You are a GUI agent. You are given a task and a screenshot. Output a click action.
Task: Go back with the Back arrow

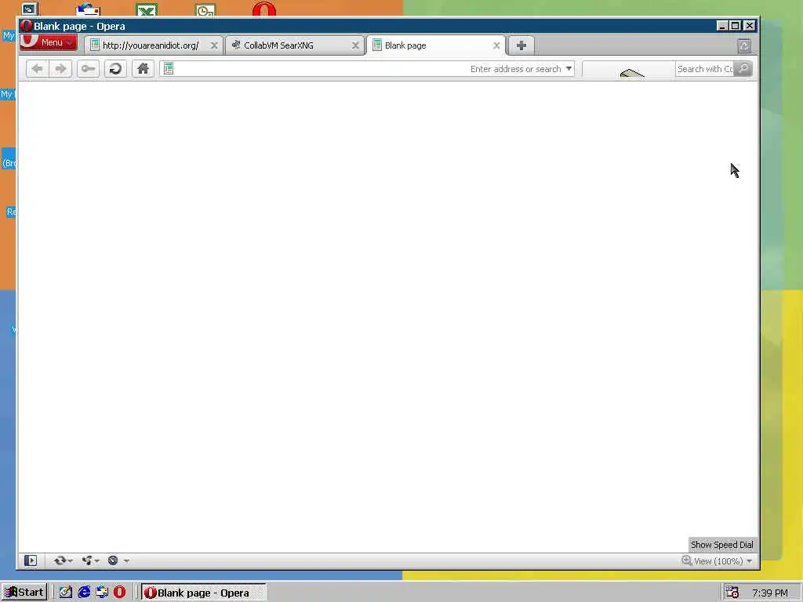(37, 69)
